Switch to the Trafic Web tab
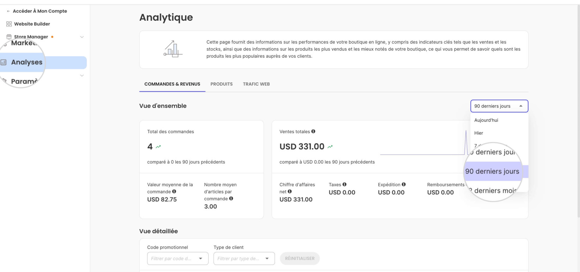Viewport: 580px width, 272px height. pos(256,84)
